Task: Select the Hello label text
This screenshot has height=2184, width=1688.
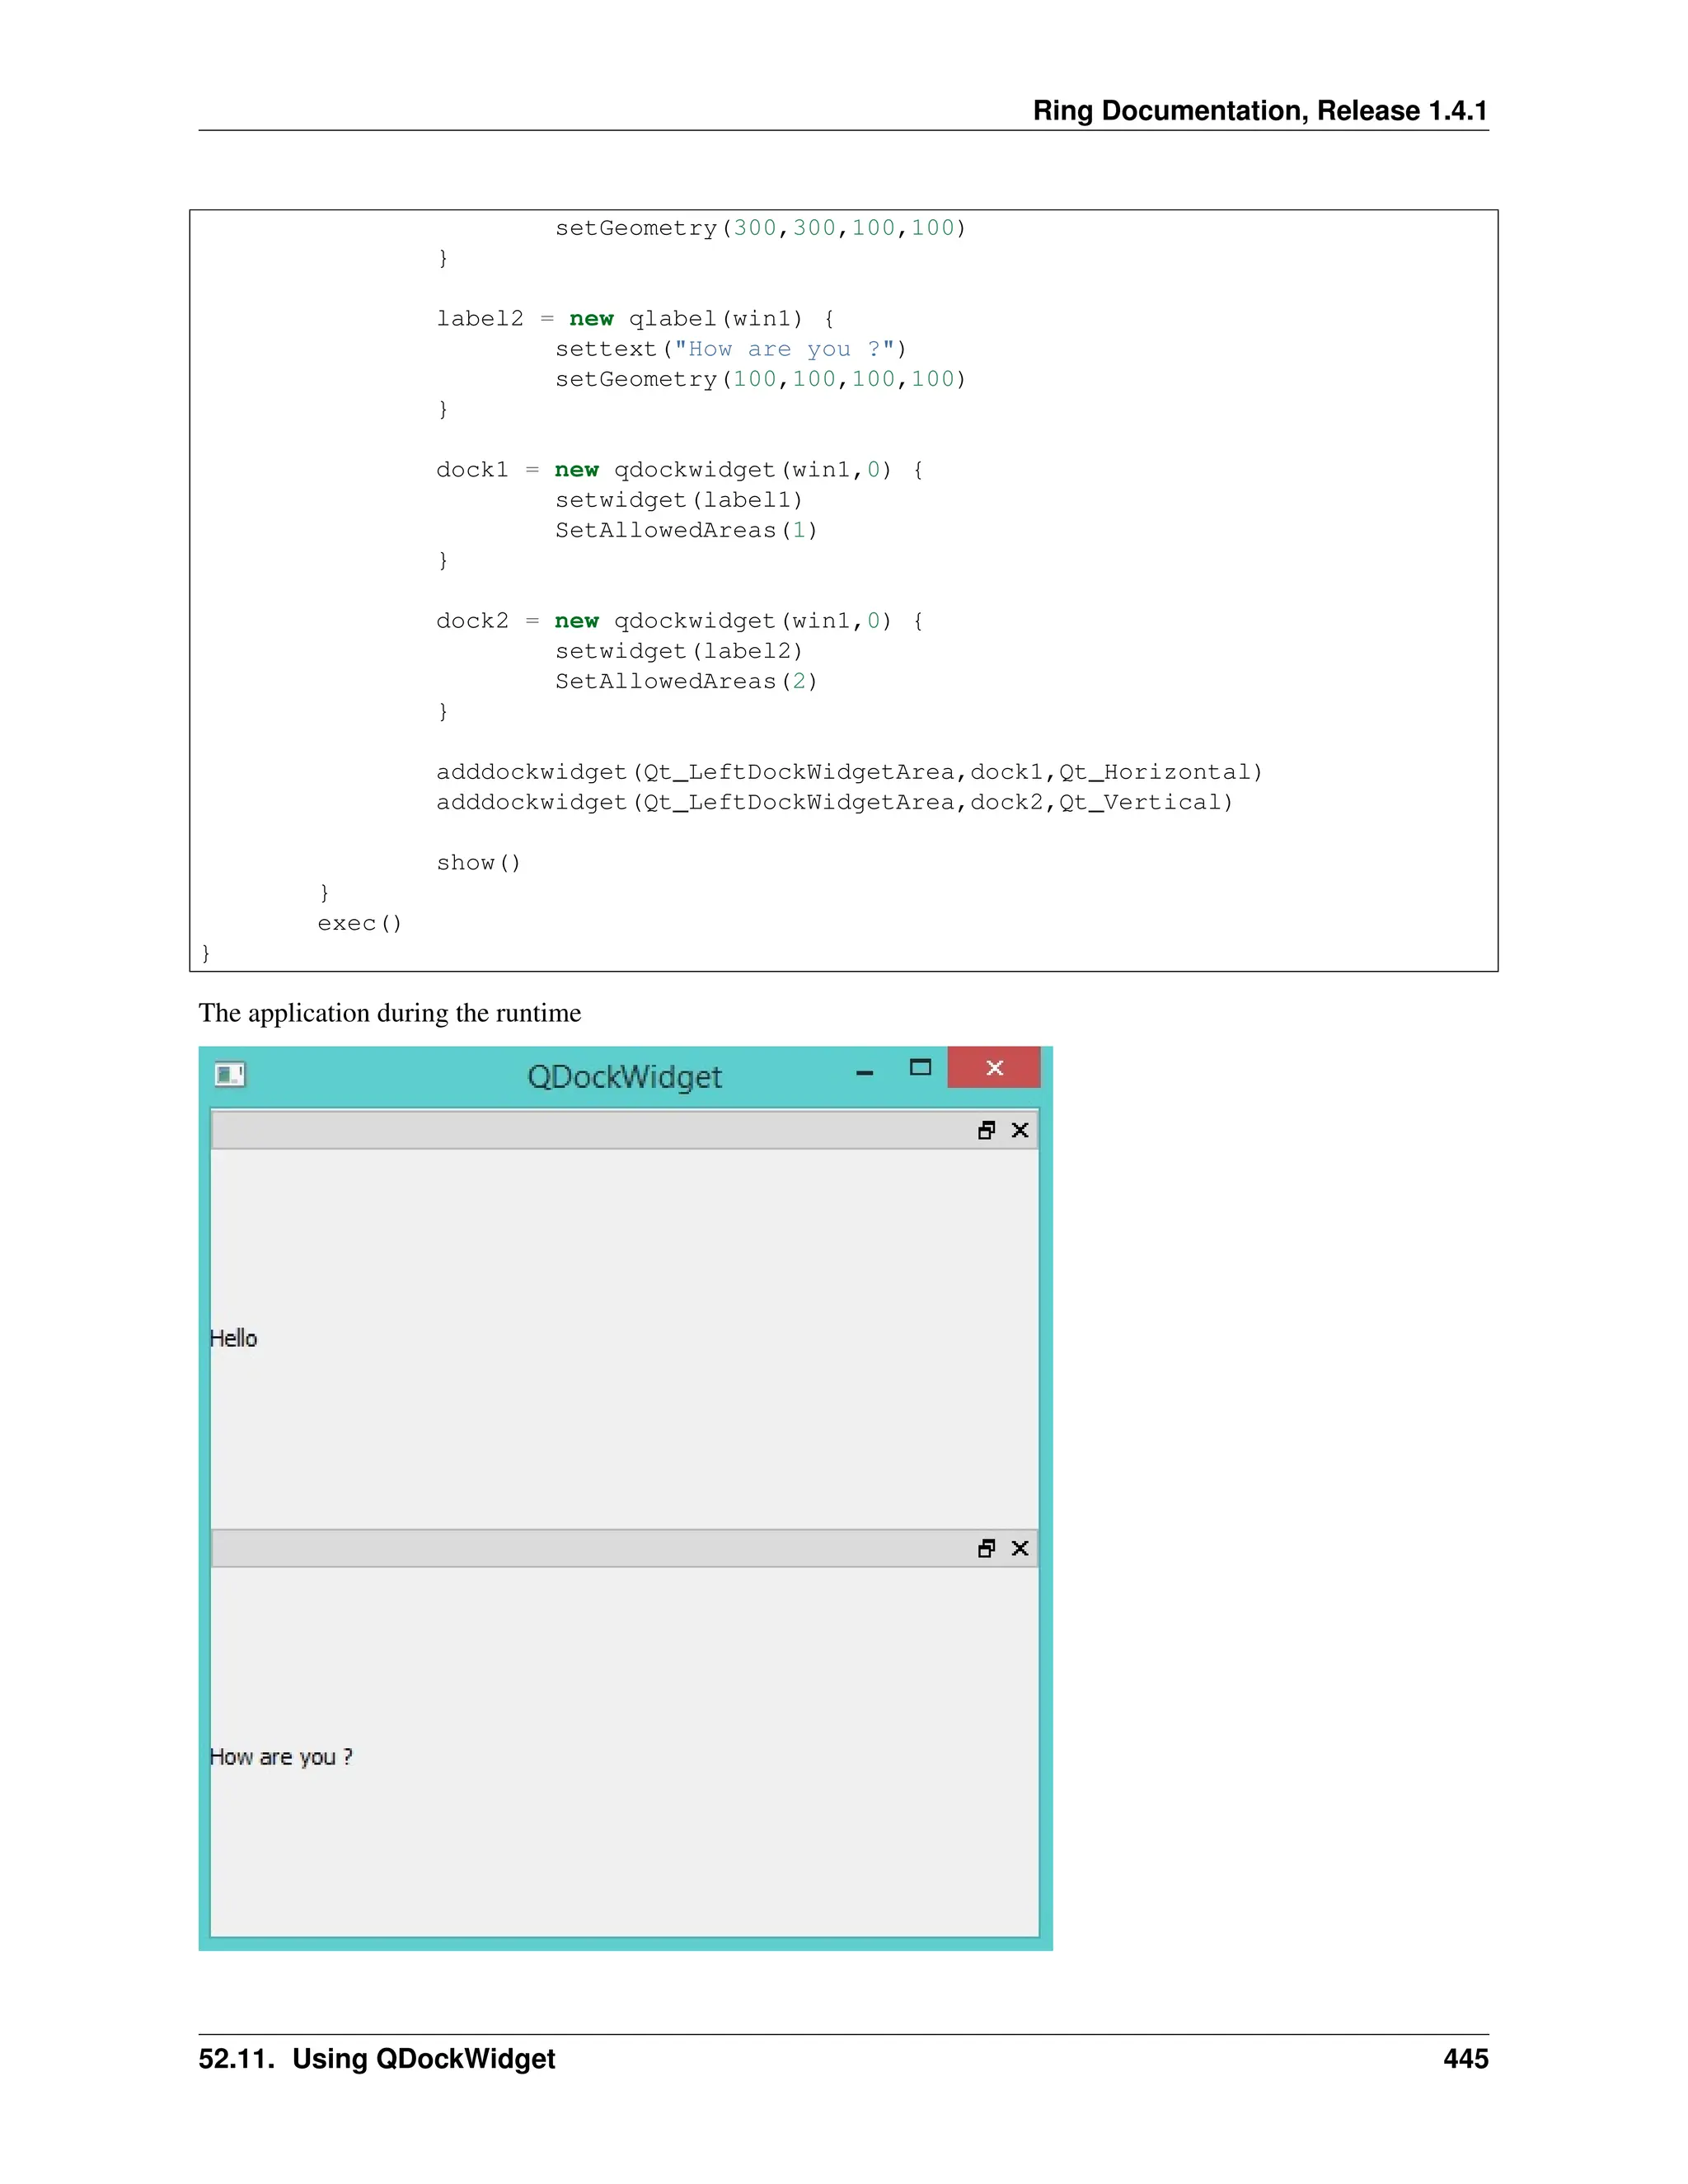Action: (x=234, y=1338)
